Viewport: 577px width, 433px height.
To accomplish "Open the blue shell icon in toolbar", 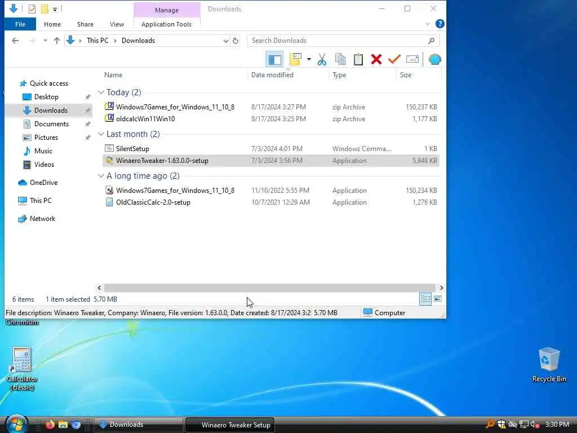I will 434,59.
